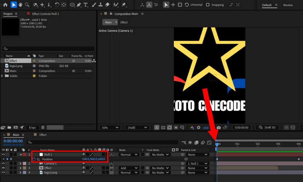Image resolution: width=303 pixels, height=182 pixels.
Task: Open Effect Controls Null 1 tab
Action: (45, 14)
